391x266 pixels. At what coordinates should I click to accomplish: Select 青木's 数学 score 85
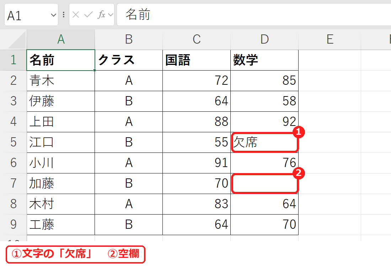264,81
